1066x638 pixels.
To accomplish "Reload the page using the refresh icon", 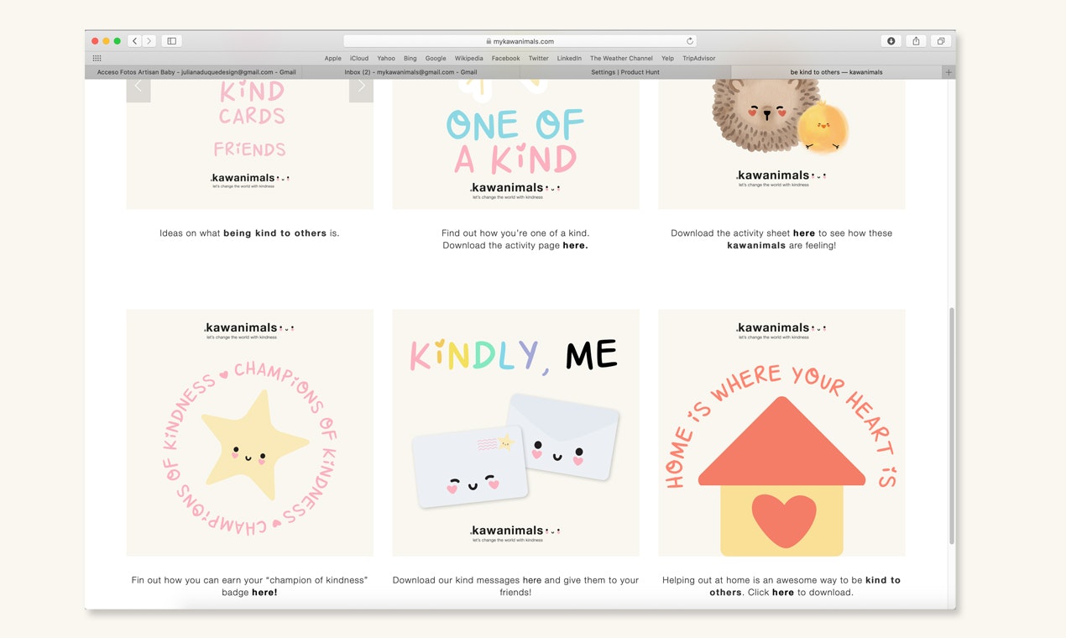I will (689, 40).
